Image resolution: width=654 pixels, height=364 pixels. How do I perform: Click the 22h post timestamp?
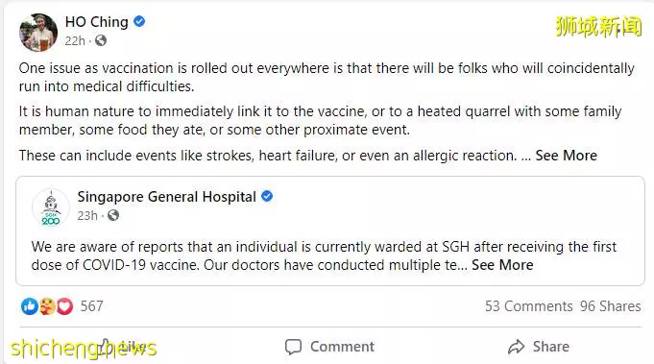tap(75, 41)
